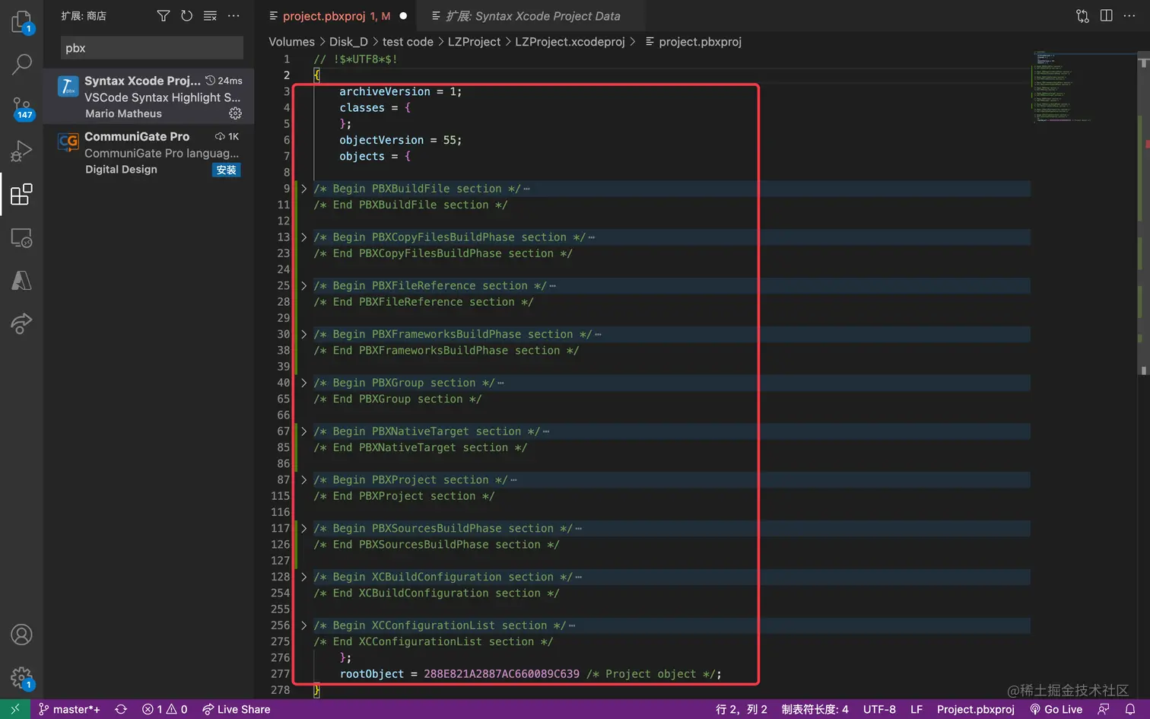Change file encoding UTF-8

pos(879,709)
